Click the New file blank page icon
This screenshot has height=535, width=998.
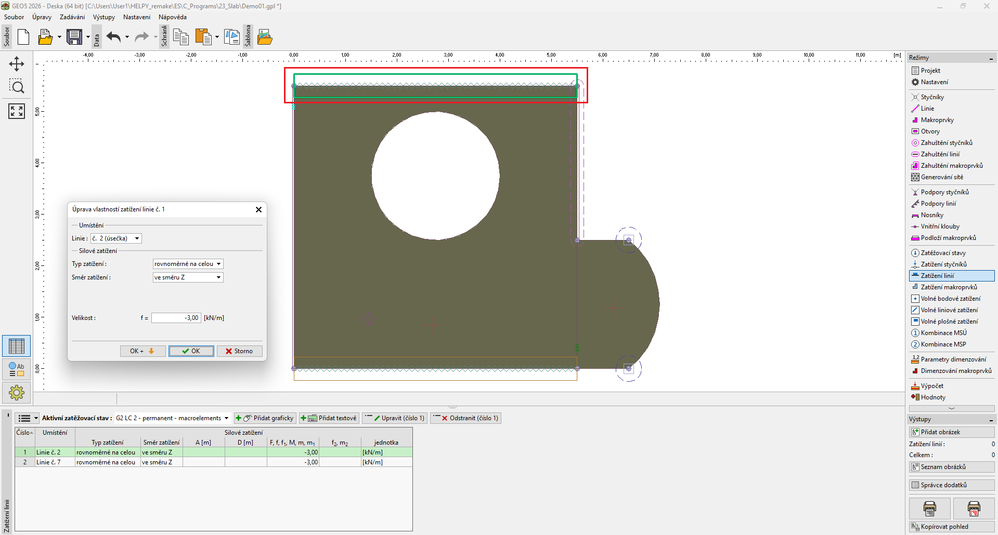[23, 37]
